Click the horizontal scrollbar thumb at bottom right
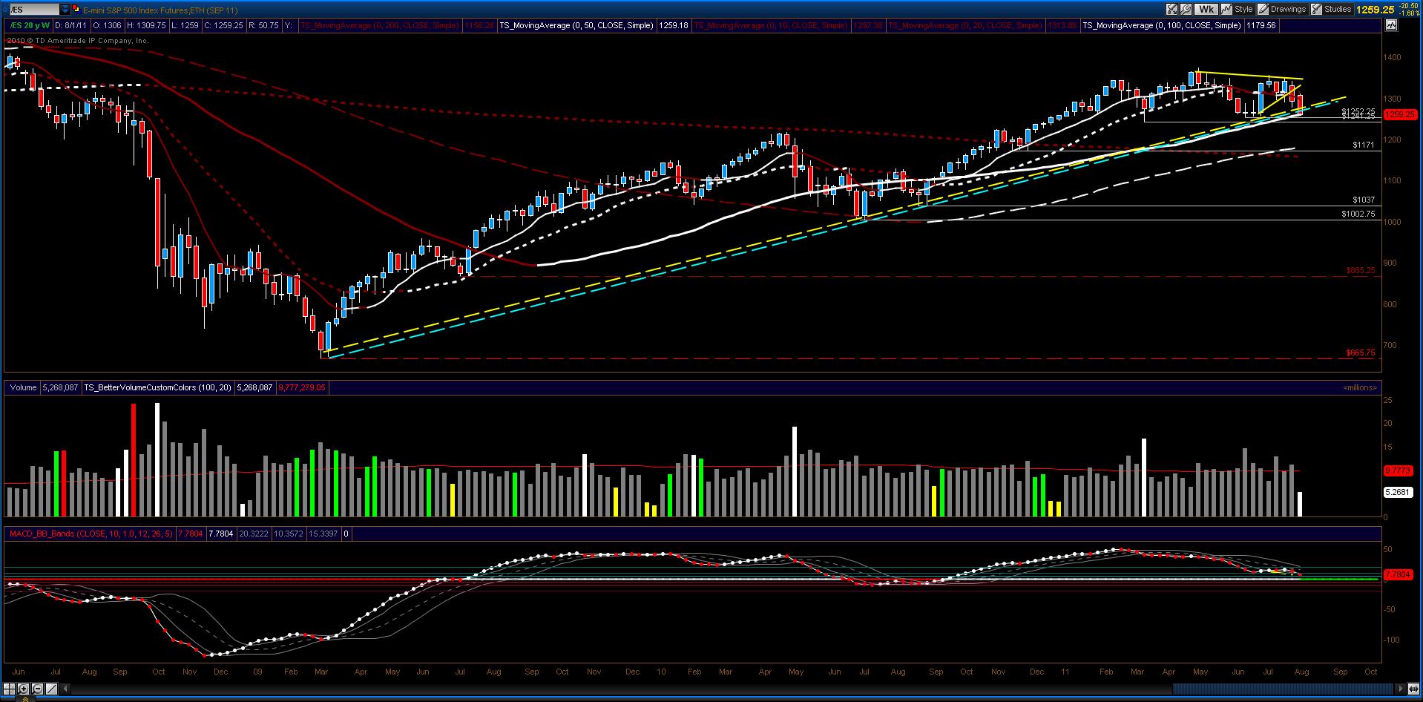Viewport: 1423px width, 702px height. [1284, 689]
